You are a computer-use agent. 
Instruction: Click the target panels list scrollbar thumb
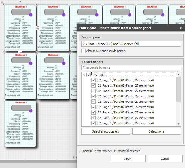[x=179, y=89]
